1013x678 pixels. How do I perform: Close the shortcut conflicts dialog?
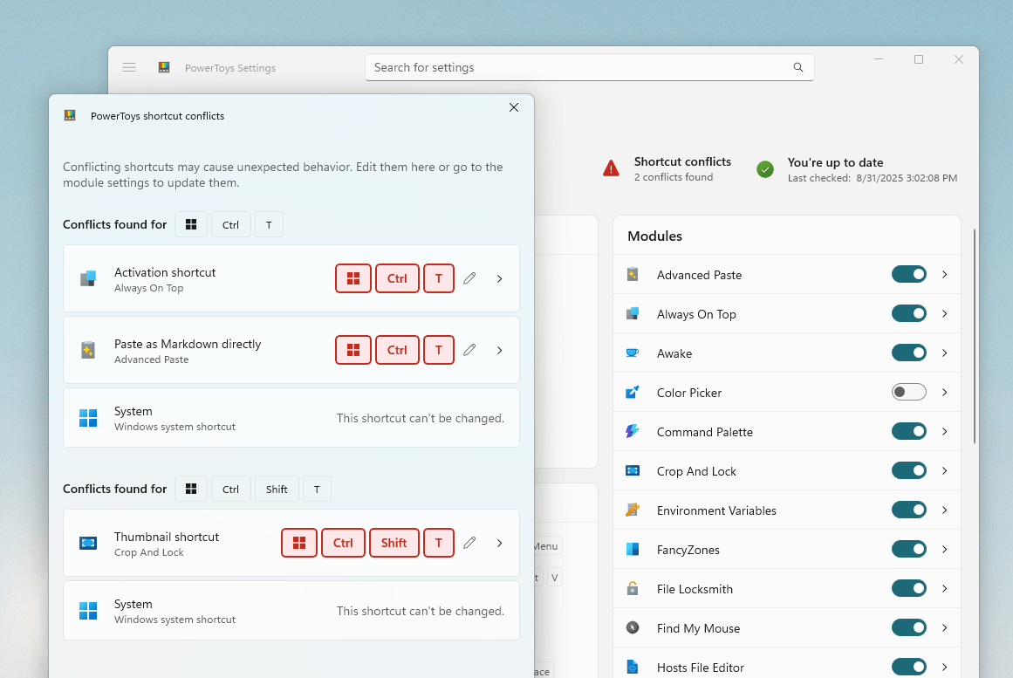click(514, 107)
